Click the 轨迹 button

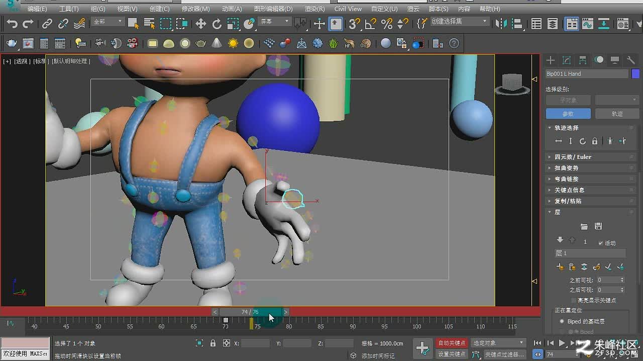coord(617,114)
